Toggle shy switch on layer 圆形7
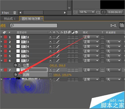 tap(50, 60)
